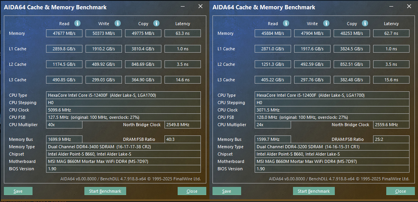Click CPU FSB value 128.0 MHz

(x=332, y=117)
